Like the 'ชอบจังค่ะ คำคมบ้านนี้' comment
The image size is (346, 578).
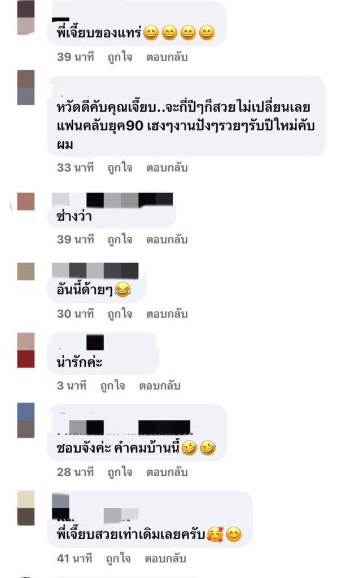[120, 472]
